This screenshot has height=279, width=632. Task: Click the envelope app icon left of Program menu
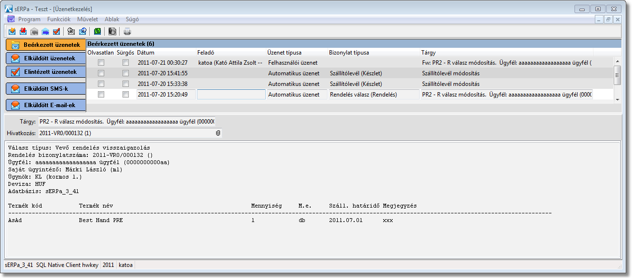click(11, 19)
